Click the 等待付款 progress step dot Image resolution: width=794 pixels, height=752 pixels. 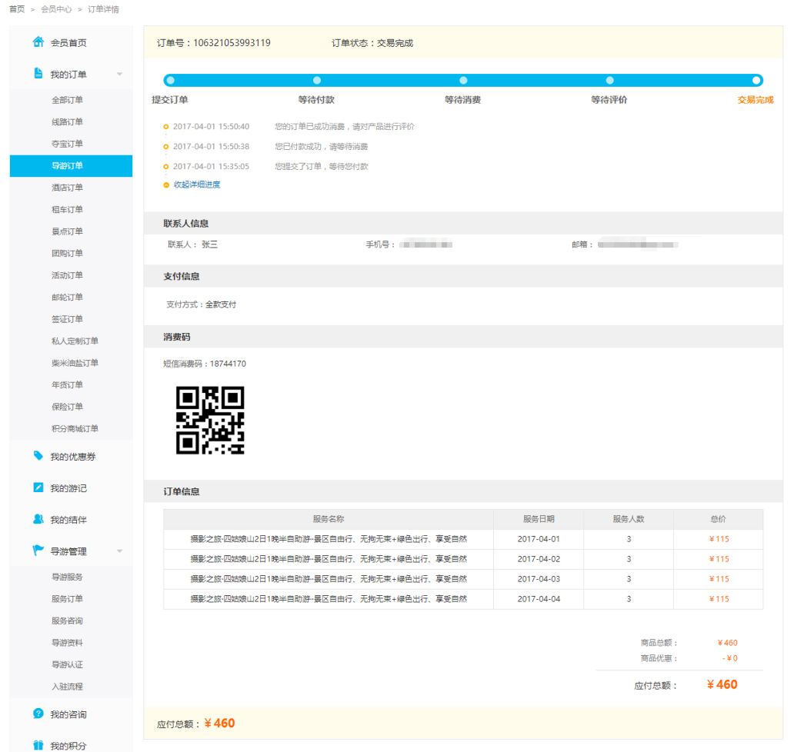317,80
